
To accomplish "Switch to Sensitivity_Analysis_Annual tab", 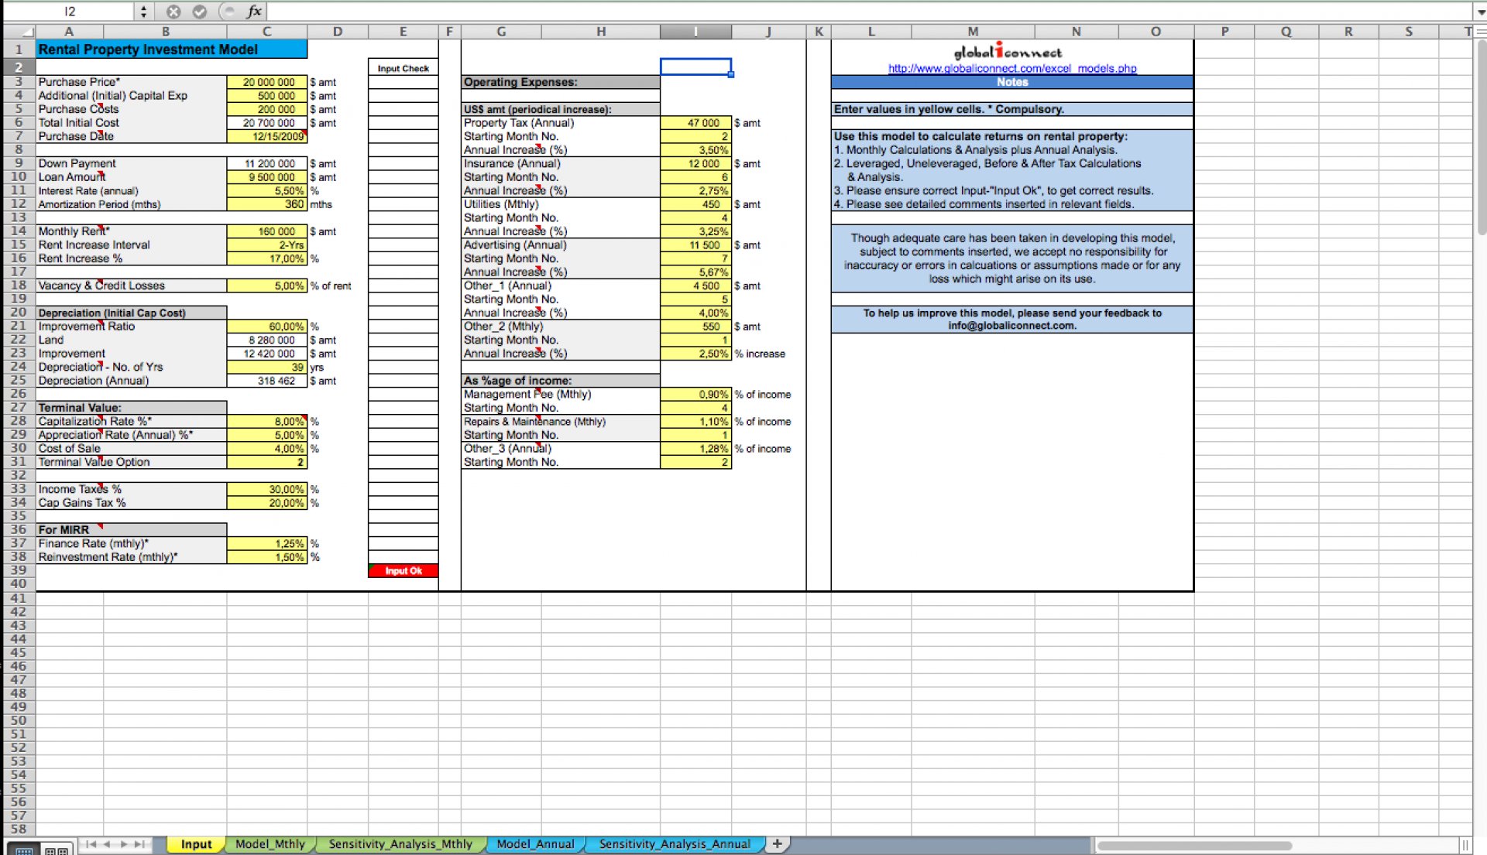I will click(674, 844).
